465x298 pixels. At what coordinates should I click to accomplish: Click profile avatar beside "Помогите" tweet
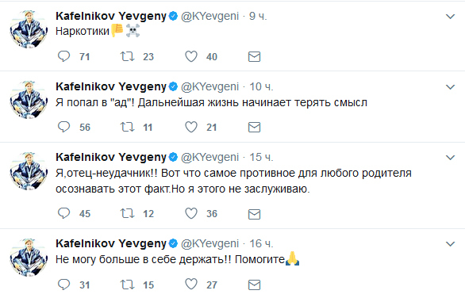[x=29, y=257]
